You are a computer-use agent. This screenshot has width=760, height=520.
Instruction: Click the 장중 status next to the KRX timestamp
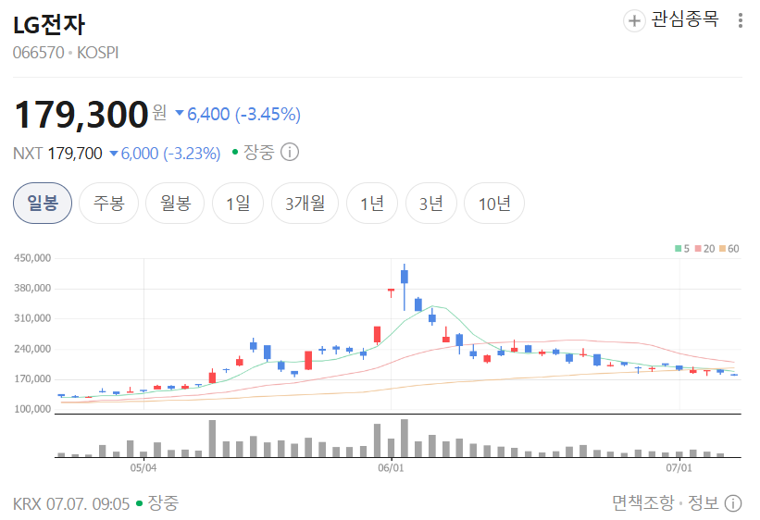[163, 503]
